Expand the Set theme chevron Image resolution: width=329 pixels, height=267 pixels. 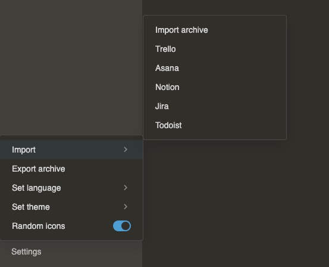[126, 207]
